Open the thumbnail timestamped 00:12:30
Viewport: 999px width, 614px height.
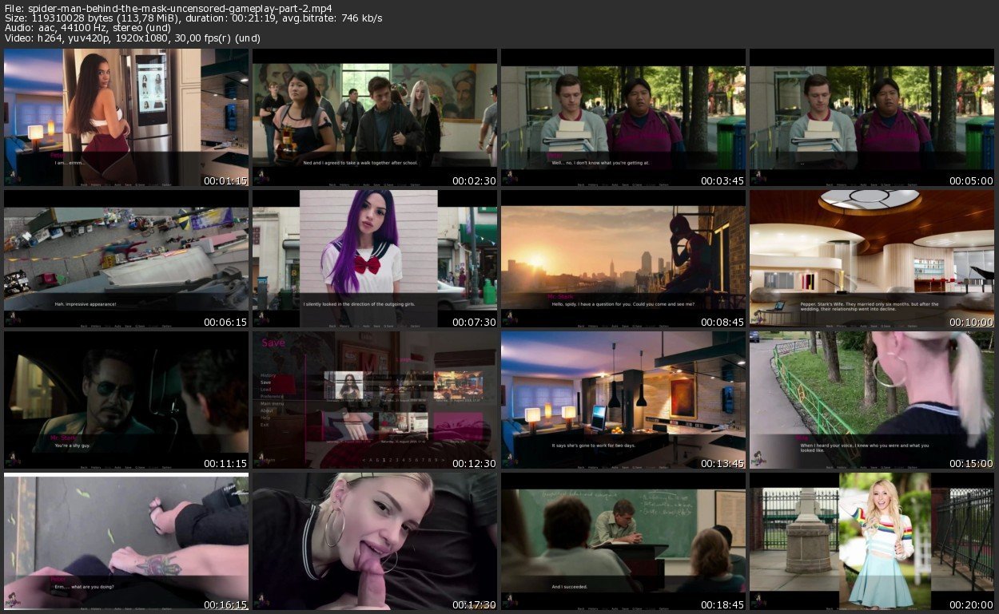coord(375,399)
